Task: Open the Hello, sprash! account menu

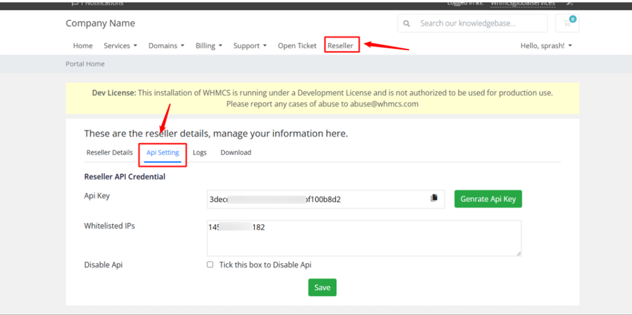Action: click(x=546, y=46)
